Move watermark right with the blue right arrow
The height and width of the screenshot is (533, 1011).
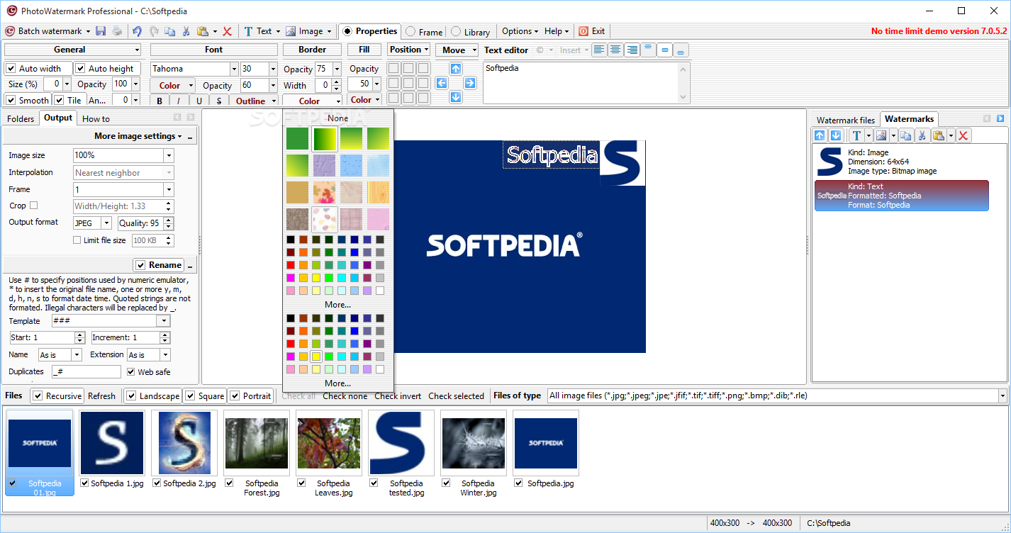[x=470, y=83]
